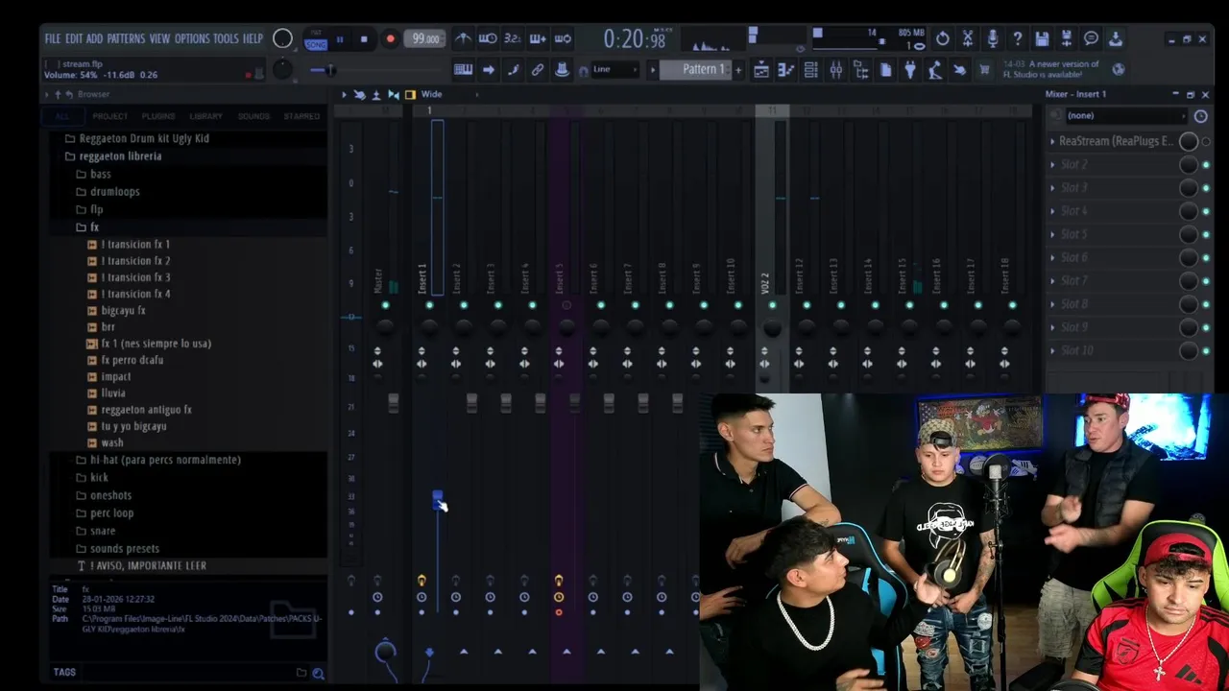Click the globe icon near update notice

(x=1119, y=69)
